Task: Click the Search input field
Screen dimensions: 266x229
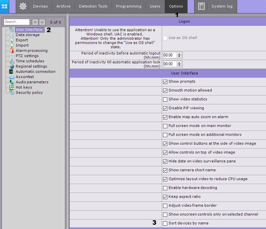Action: tap(16, 22)
